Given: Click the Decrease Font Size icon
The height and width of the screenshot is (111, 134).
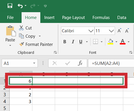Looking at the screenshot, I should [x=127, y=31].
